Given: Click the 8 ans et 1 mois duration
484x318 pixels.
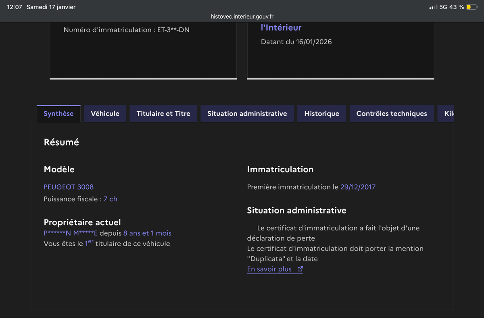Looking at the screenshot, I should click(147, 233).
